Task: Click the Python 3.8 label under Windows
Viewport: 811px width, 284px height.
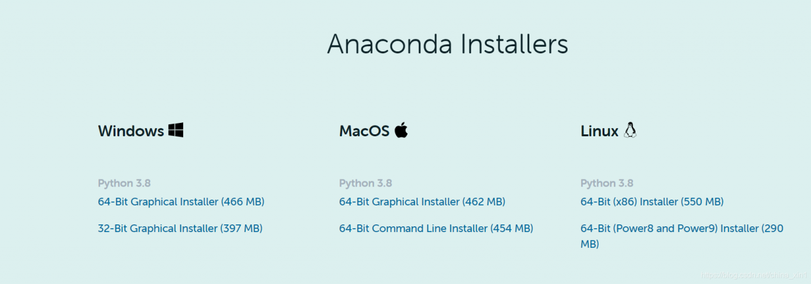Action: pos(124,183)
